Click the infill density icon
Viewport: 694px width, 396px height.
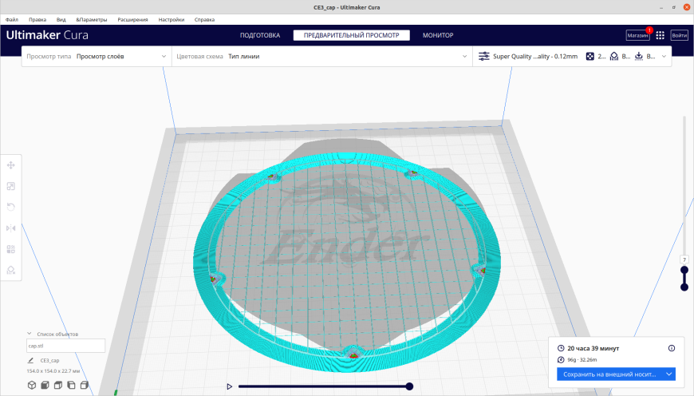point(590,56)
